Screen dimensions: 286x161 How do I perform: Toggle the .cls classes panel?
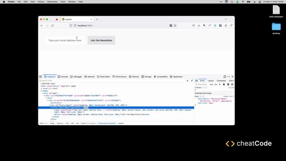[x=215, y=85]
